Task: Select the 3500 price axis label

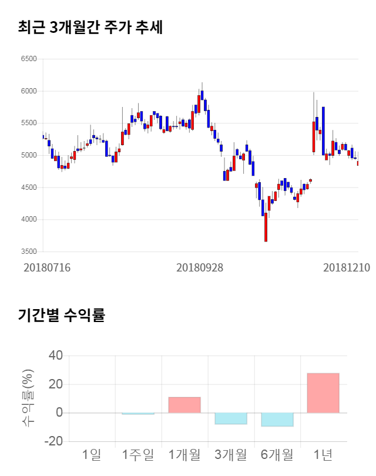Action: (28, 252)
